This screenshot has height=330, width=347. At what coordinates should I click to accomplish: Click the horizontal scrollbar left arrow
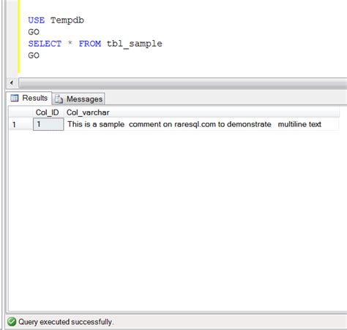[x=12, y=83]
